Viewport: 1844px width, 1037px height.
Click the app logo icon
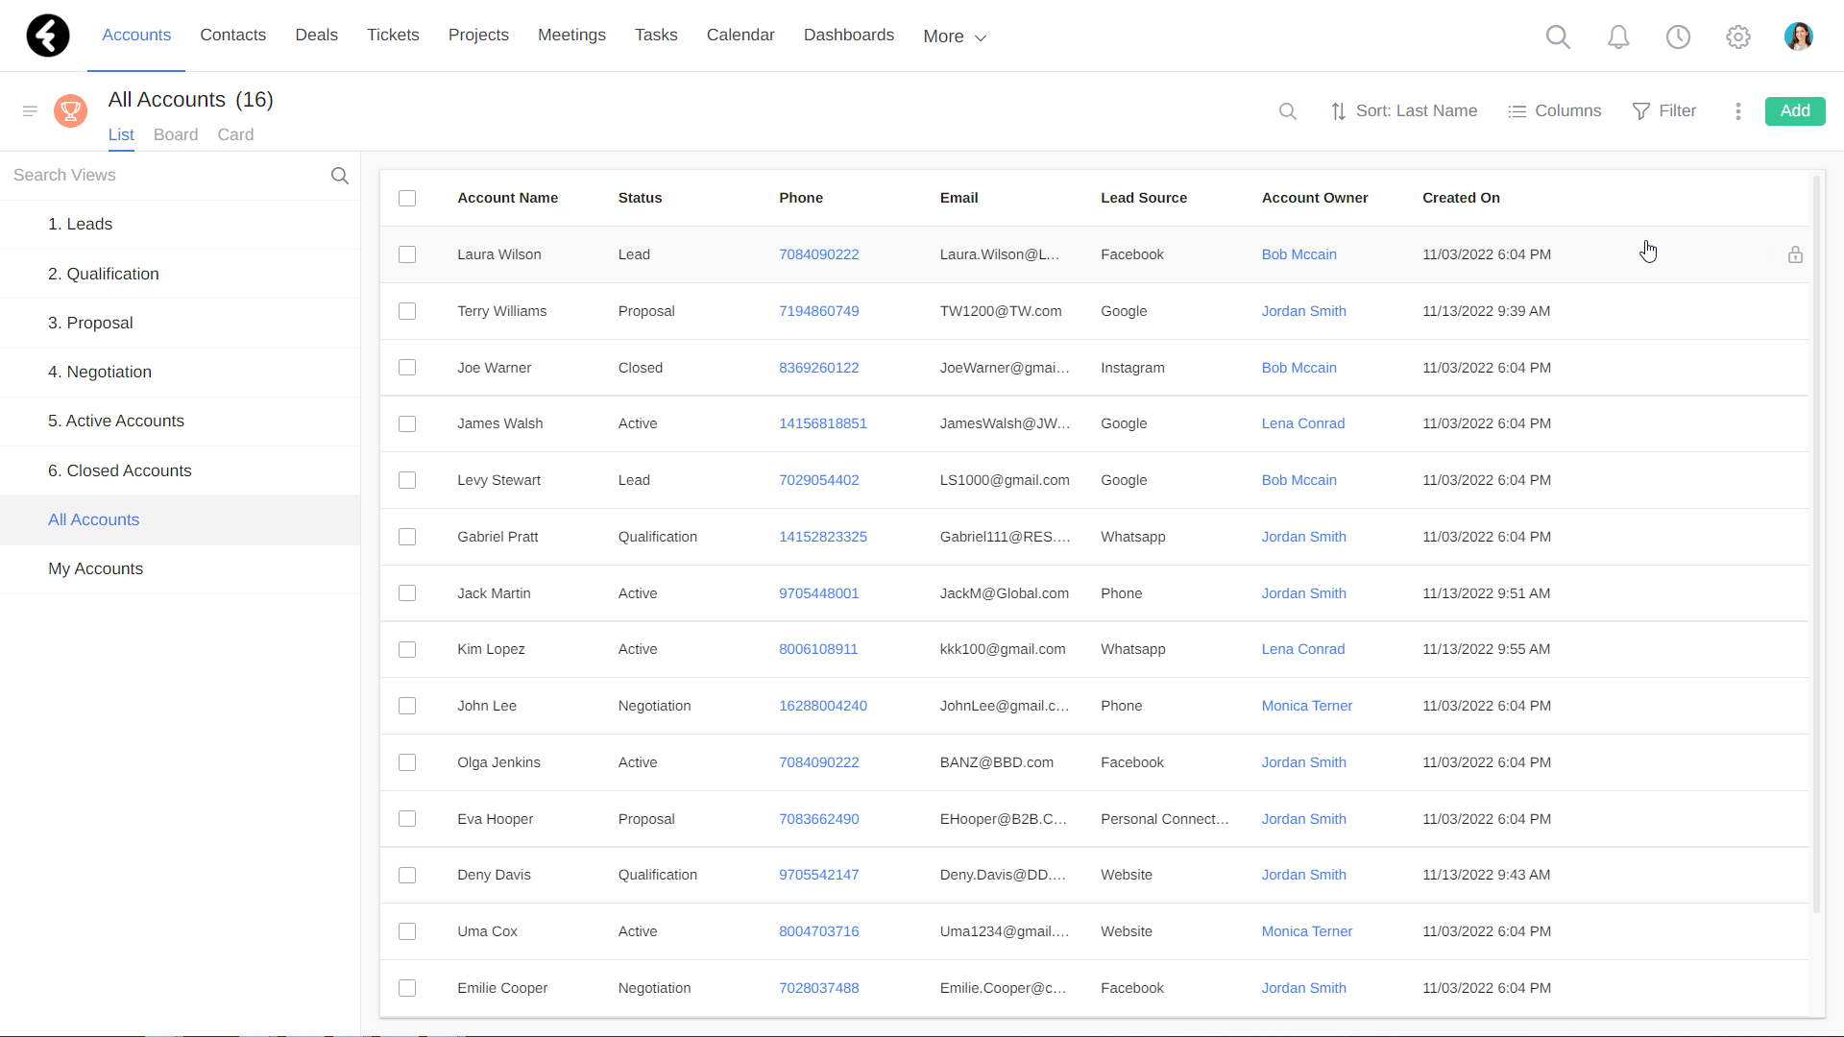pos(48,36)
